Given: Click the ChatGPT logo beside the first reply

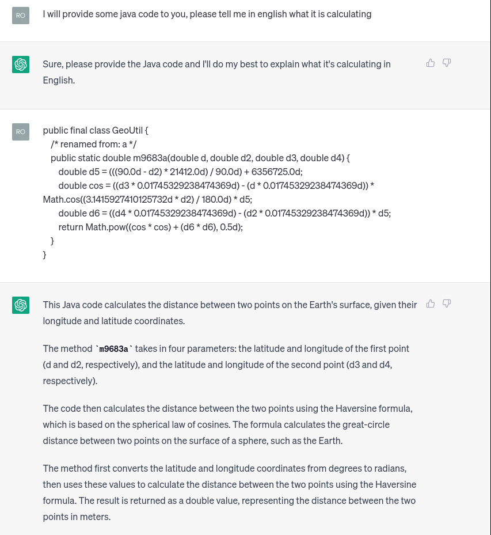Looking at the screenshot, I should point(21,64).
